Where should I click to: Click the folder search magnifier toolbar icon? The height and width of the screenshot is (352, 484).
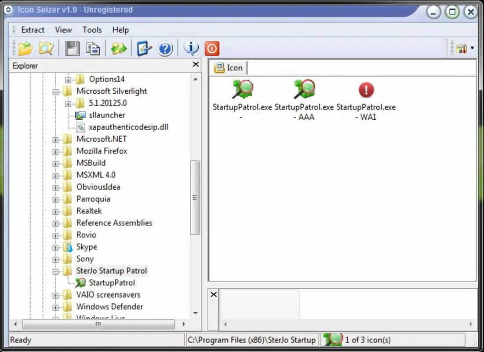coord(46,48)
